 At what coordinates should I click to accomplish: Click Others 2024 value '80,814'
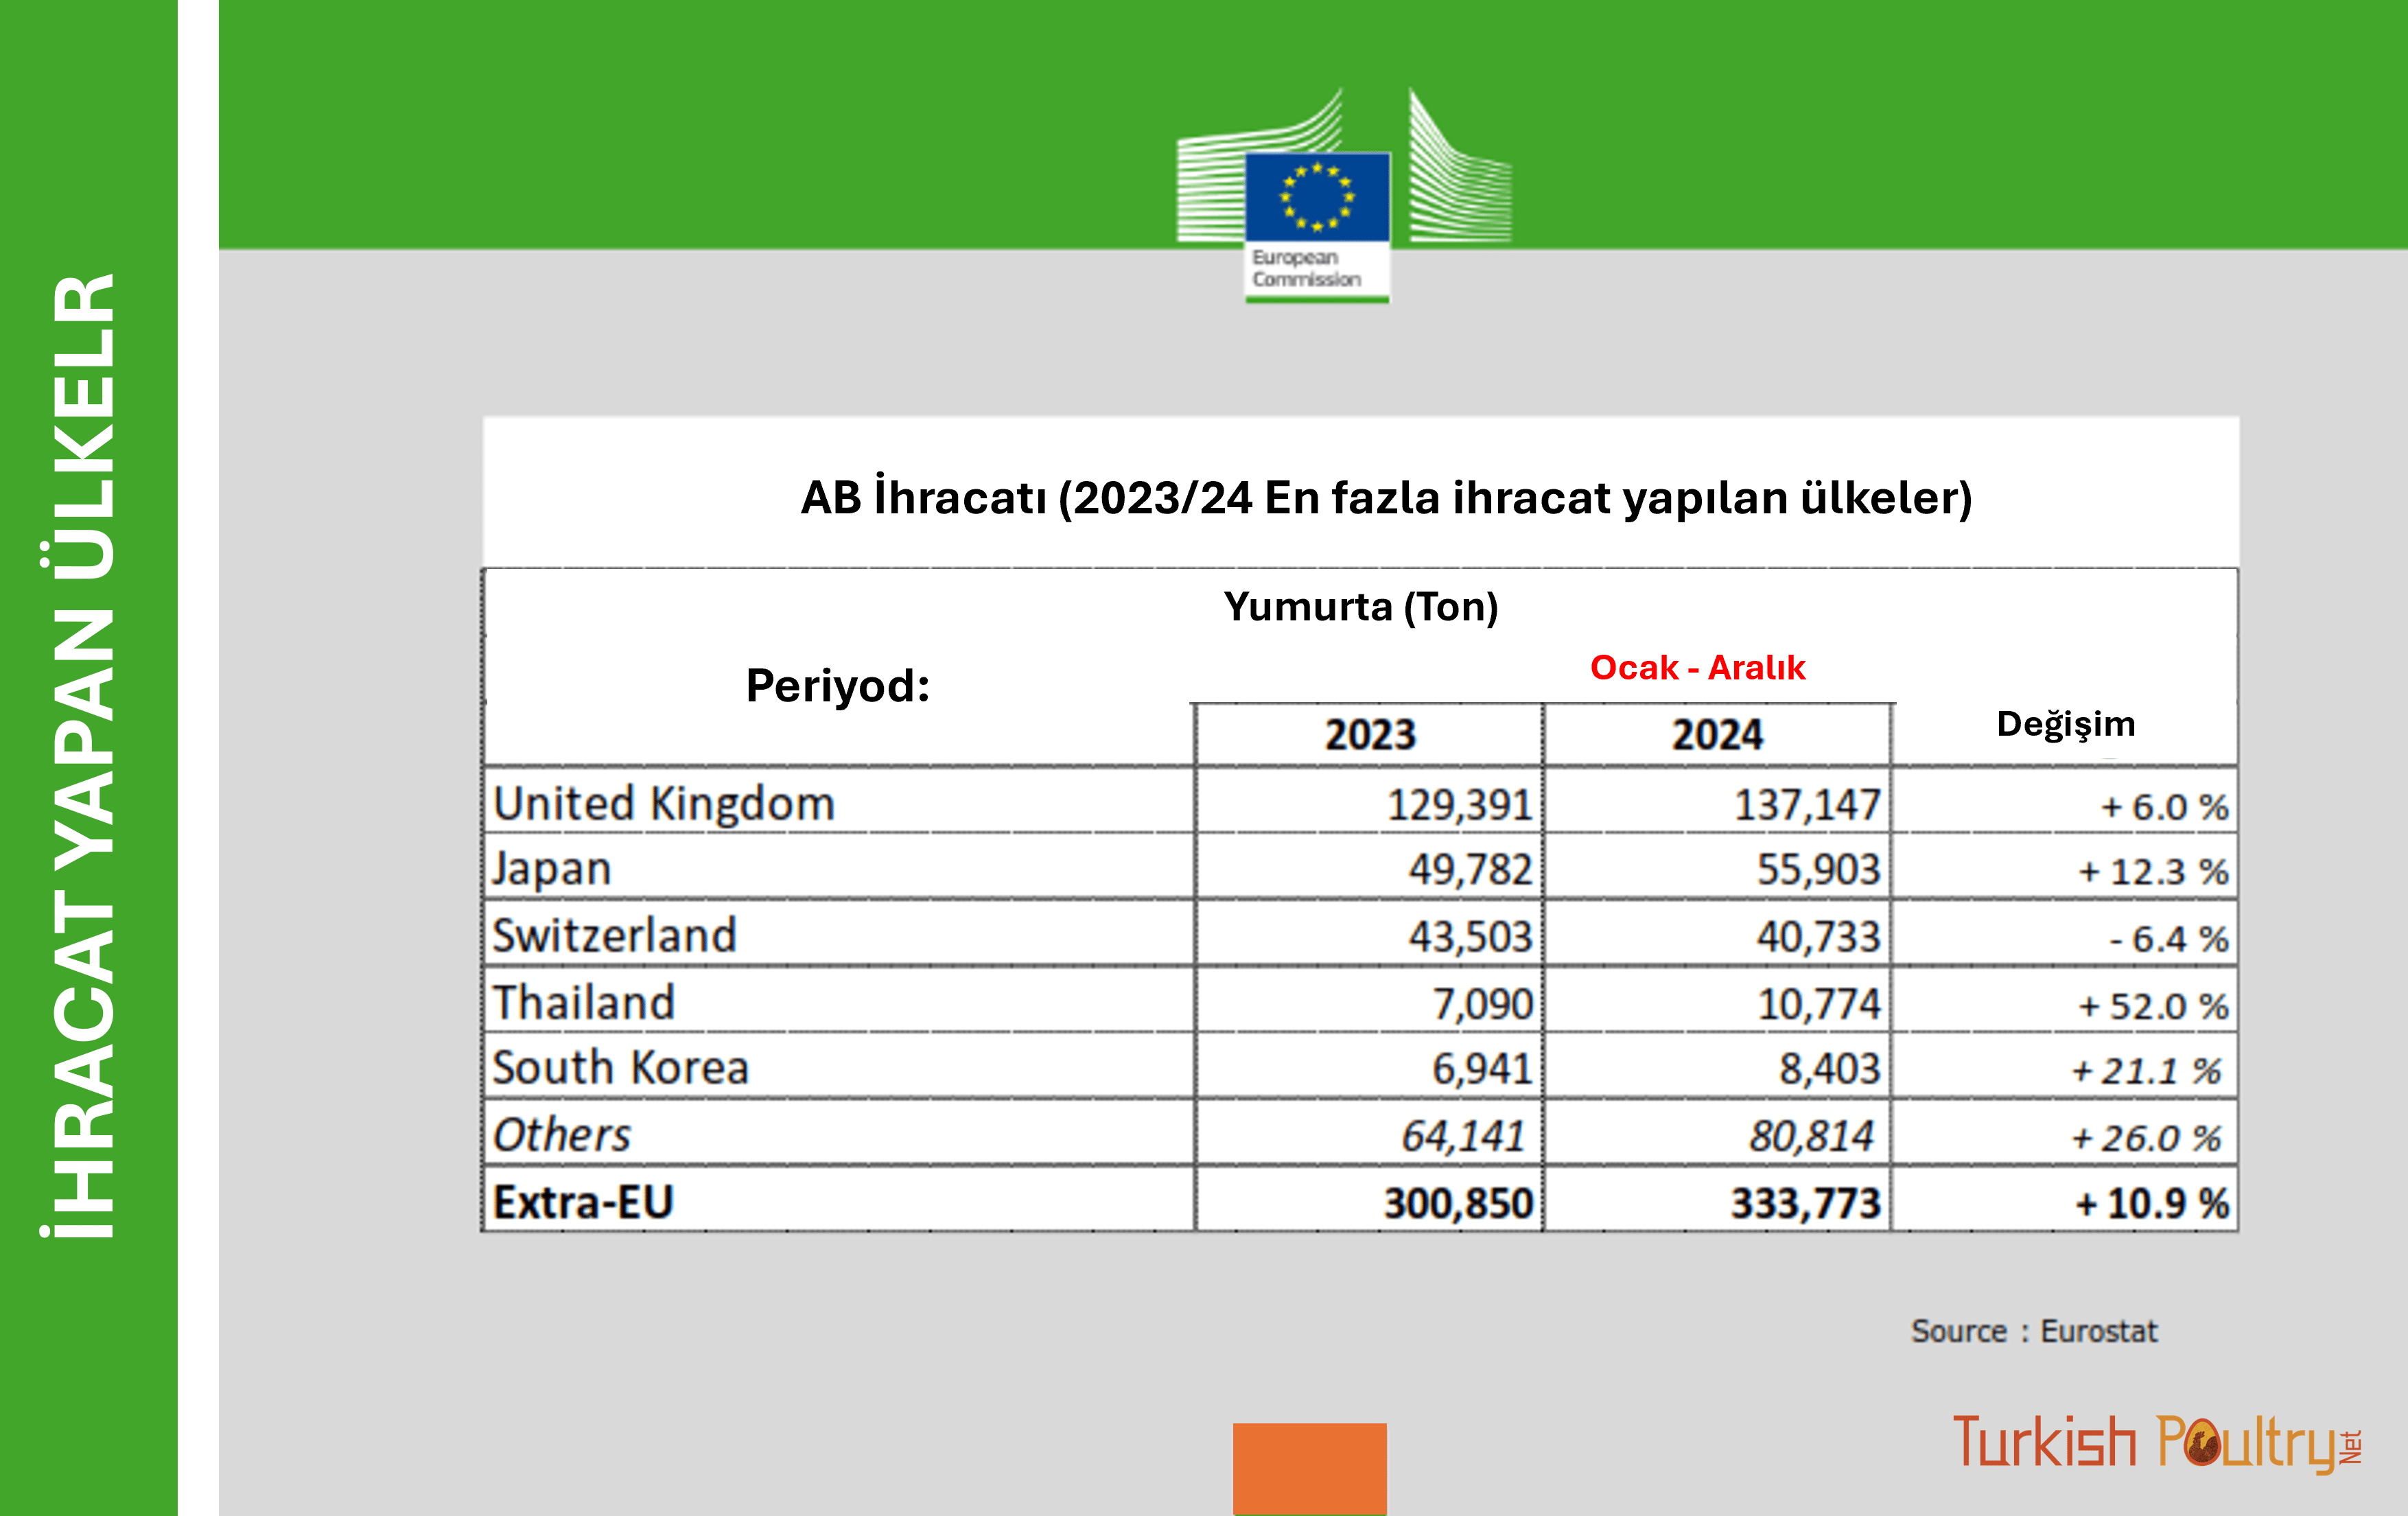1811,1136
